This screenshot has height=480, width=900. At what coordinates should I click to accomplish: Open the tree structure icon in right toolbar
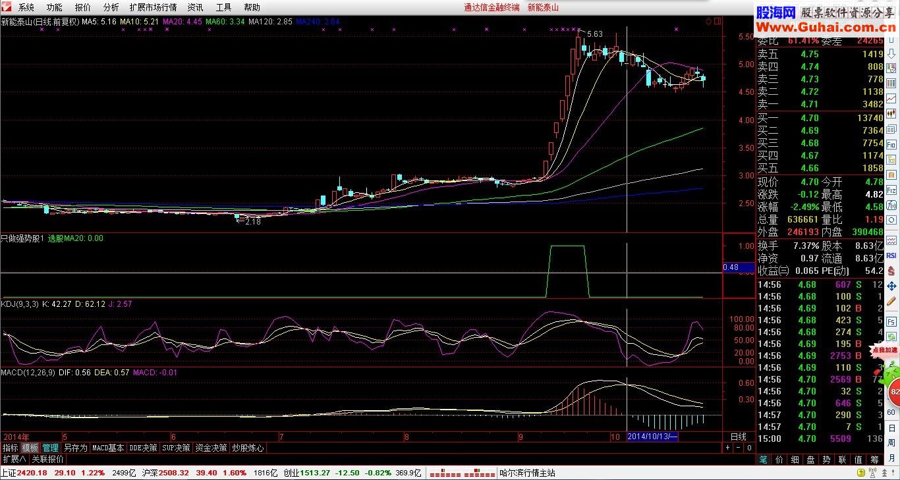point(891,159)
